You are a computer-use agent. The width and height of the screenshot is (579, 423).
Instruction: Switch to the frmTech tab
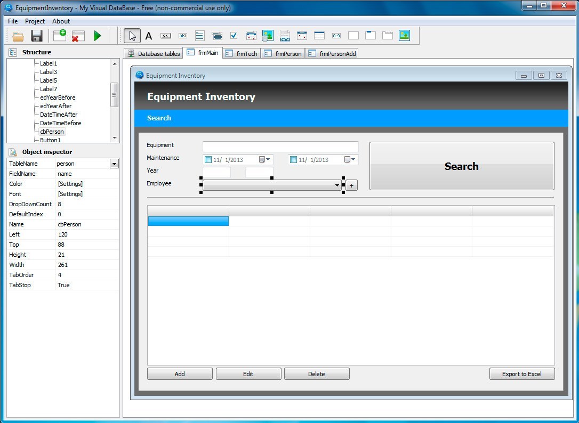242,54
